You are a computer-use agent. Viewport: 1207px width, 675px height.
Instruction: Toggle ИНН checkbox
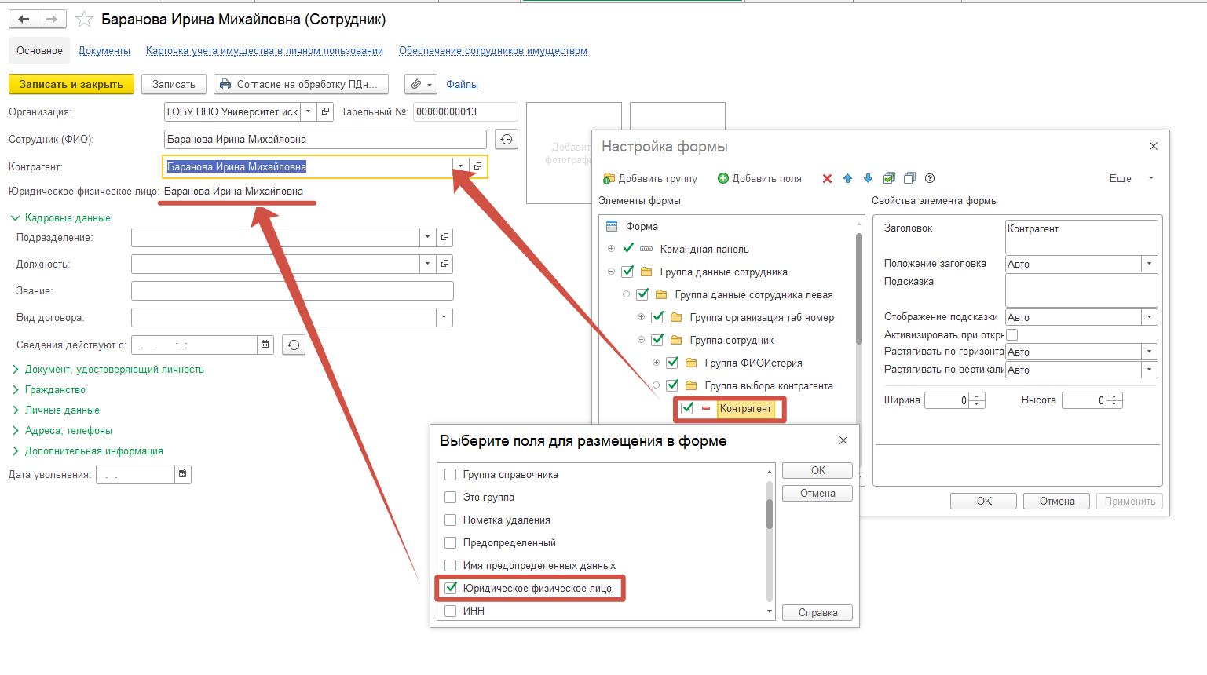[x=451, y=611]
